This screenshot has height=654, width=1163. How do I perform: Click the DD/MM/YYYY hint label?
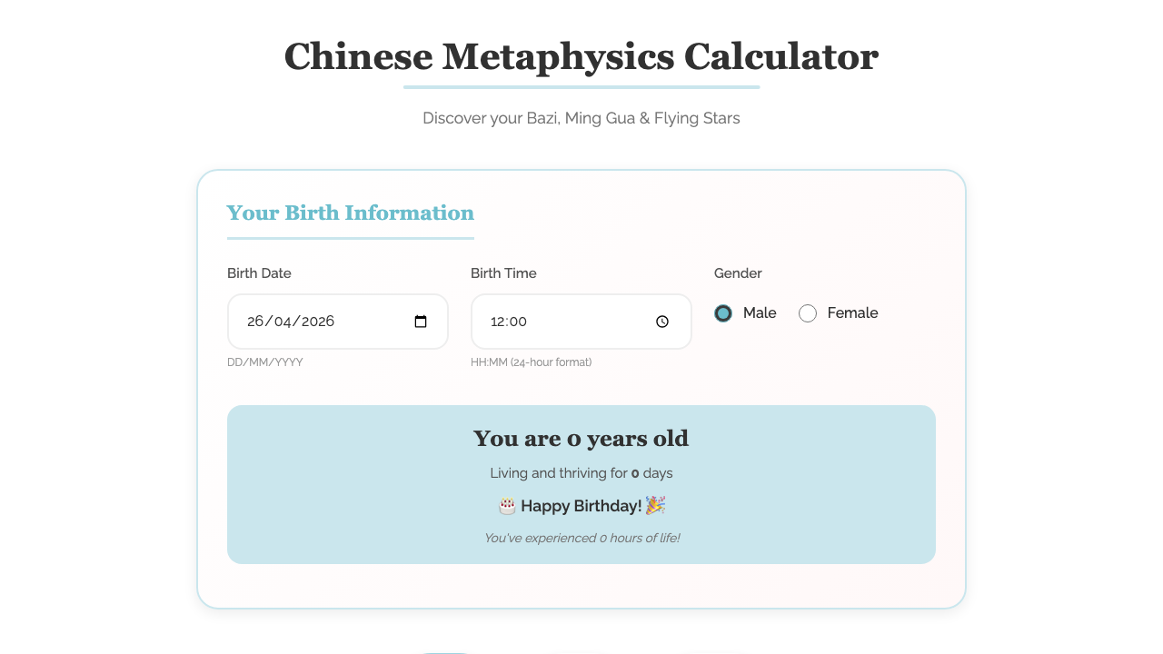coord(265,362)
